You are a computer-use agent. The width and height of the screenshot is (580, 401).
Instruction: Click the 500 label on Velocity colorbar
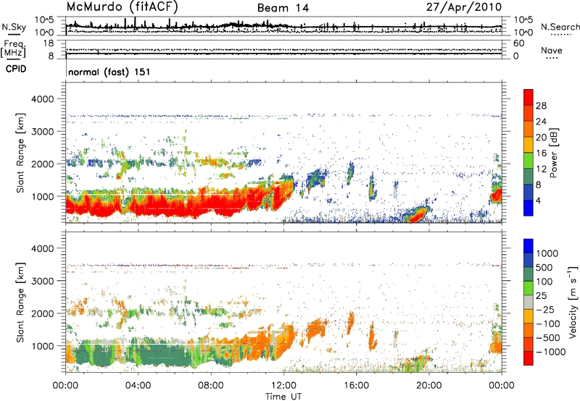point(545,268)
